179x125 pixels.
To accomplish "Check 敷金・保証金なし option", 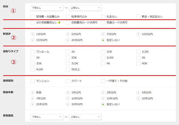I will click(x=138, y=17).
